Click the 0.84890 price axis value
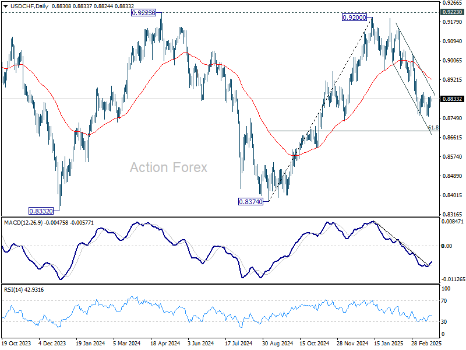The image size is (466, 350). pyautogui.click(x=453, y=176)
